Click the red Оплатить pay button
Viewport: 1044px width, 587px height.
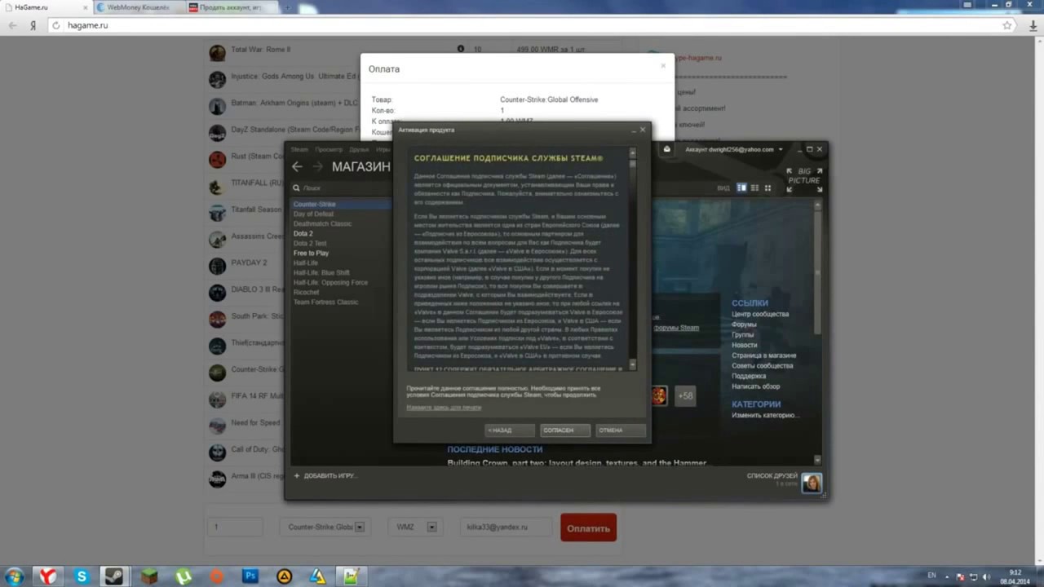coord(588,527)
